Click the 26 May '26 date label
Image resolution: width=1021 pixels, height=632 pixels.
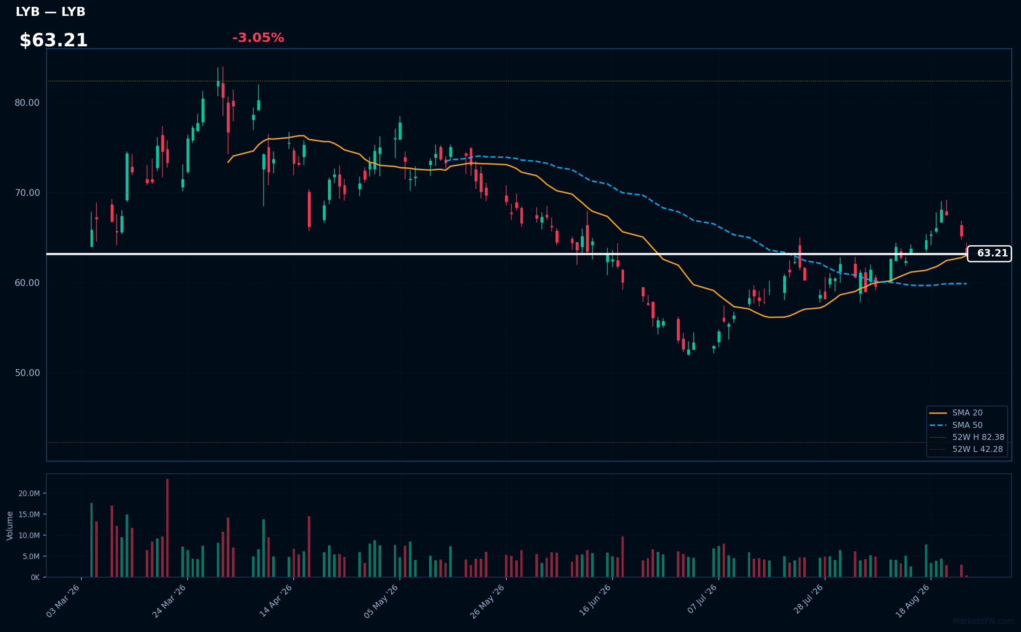click(487, 601)
